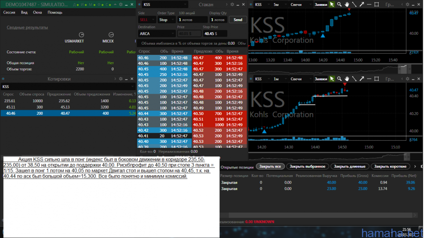Open settings gear of the 5м chart
428x238 pixels.
pyautogui.click(x=407, y=4)
